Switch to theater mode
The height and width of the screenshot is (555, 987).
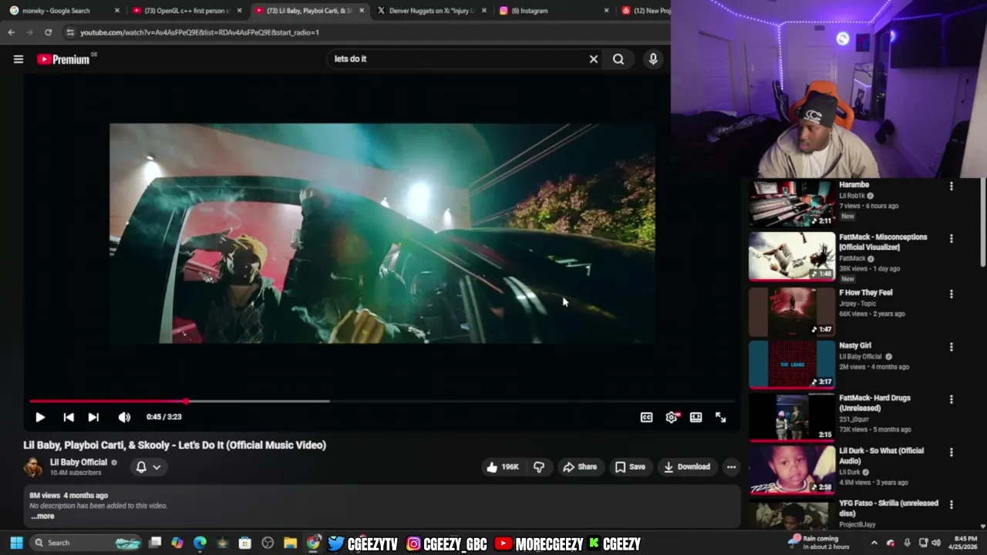[696, 417]
